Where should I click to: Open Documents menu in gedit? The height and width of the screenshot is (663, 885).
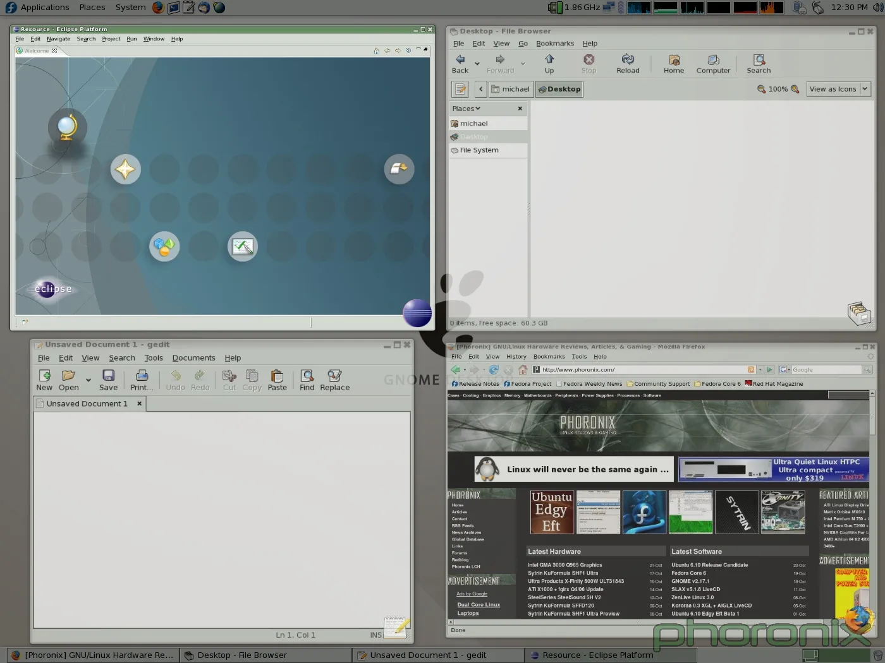click(x=193, y=358)
